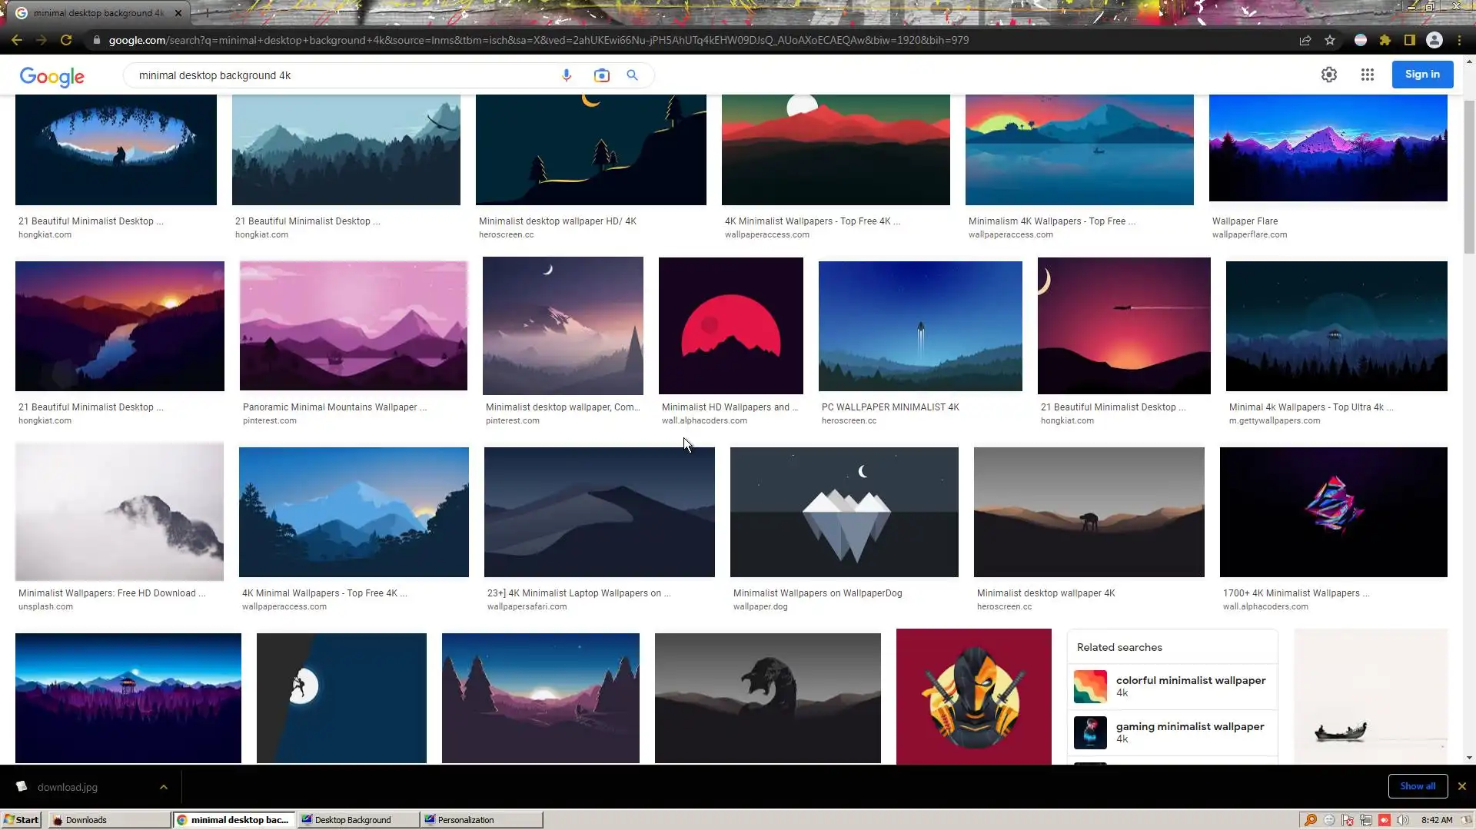
Task: Open the Windows Start menu
Action: click(x=22, y=820)
